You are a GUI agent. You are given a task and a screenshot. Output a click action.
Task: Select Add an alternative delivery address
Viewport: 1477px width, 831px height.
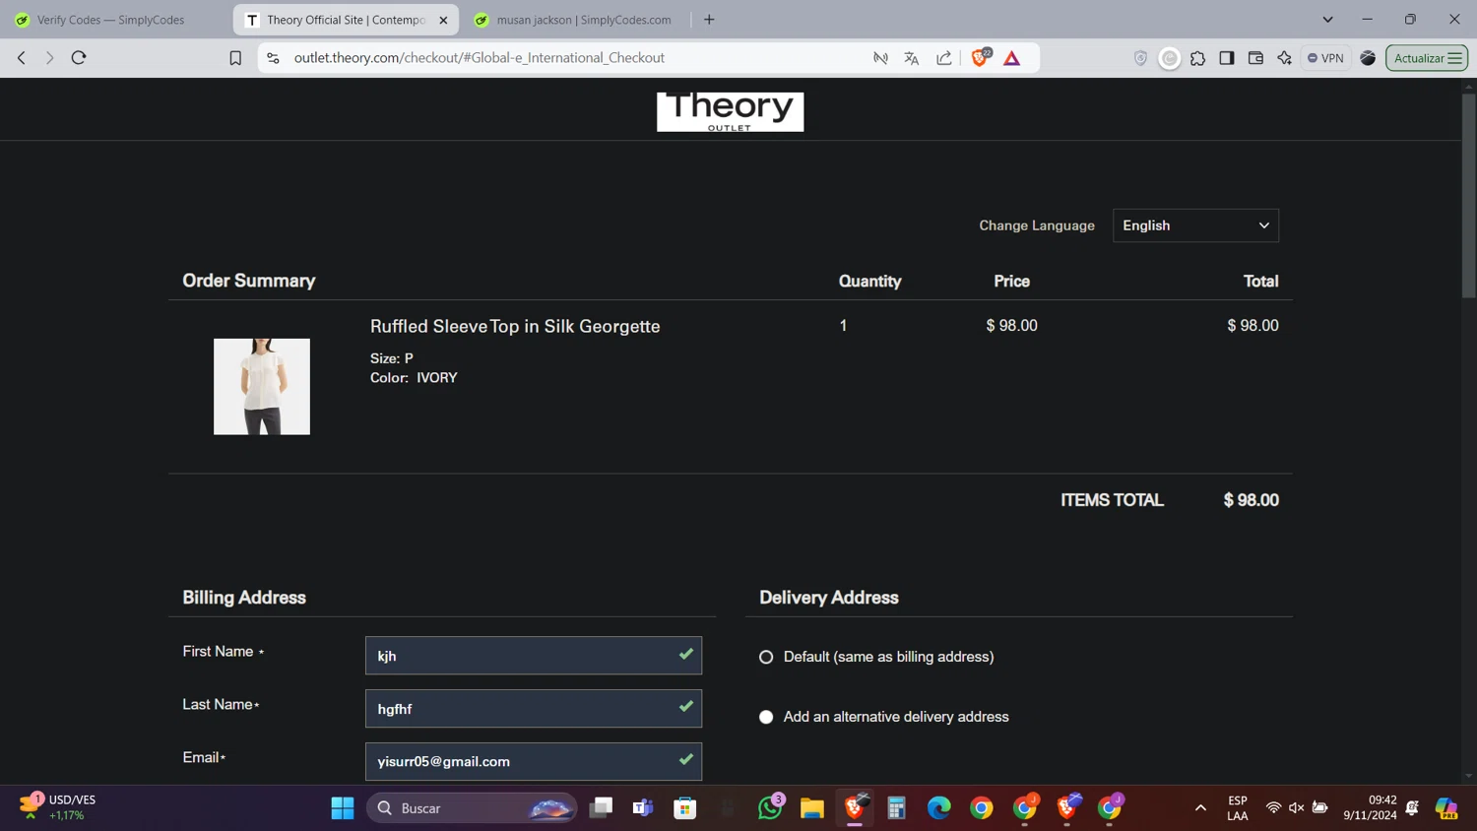(x=766, y=717)
